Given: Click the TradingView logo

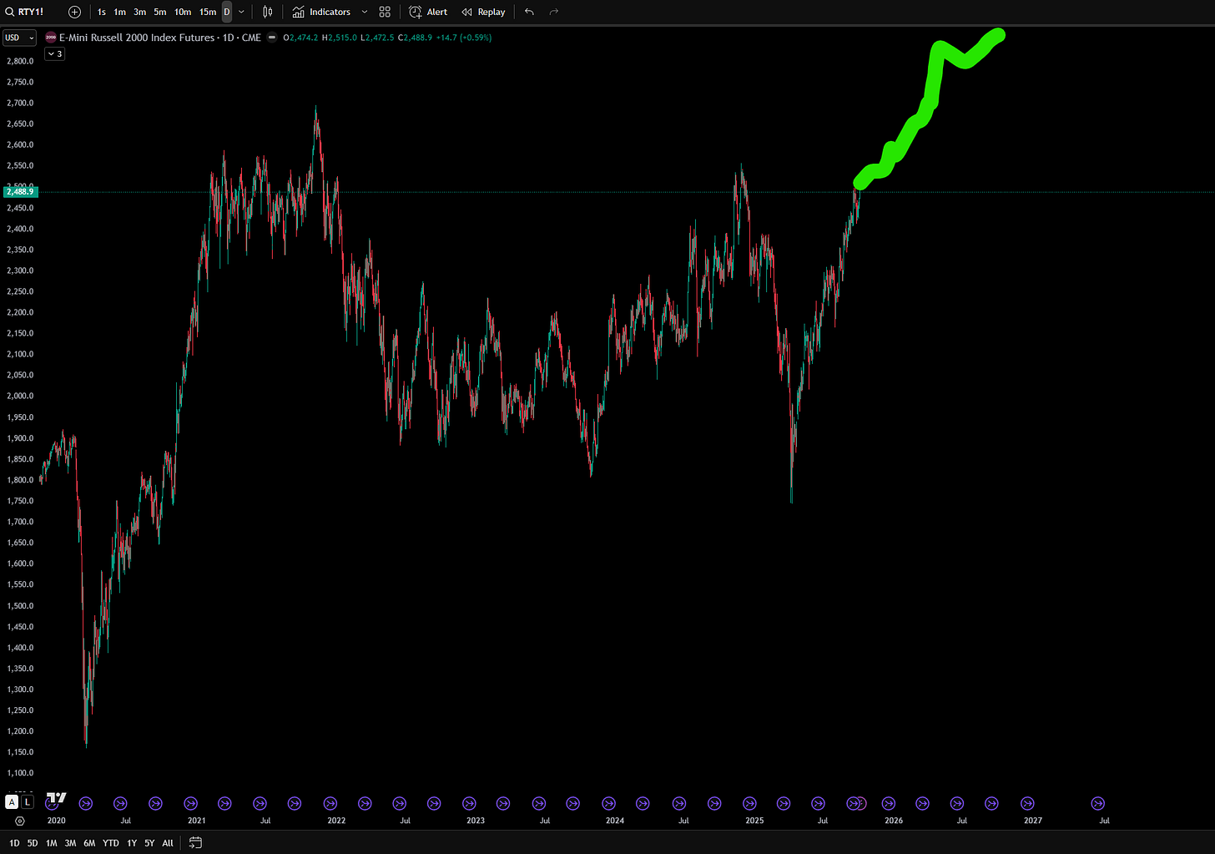Looking at the screenshot, I should coord(56,798).
